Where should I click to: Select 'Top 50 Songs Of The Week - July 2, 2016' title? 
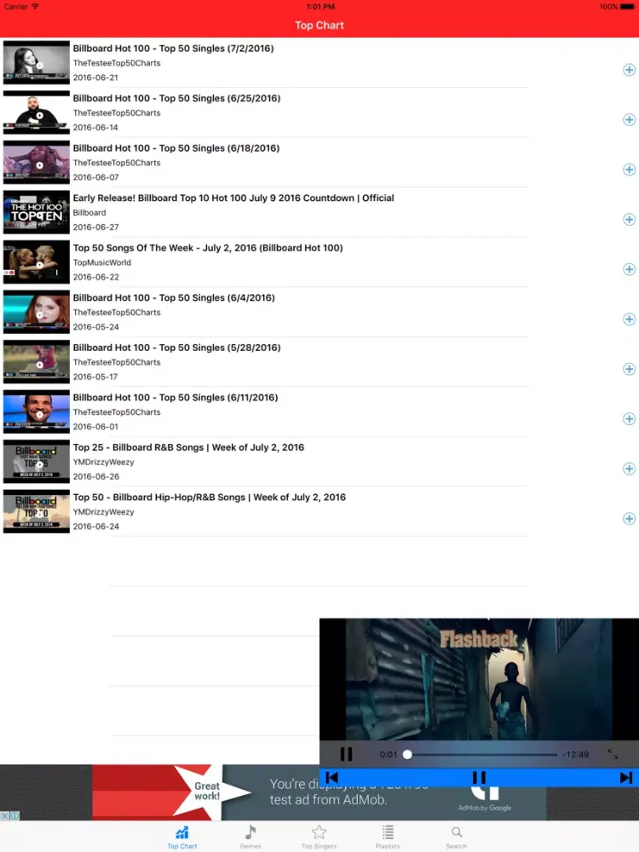(x=208, y=248)
